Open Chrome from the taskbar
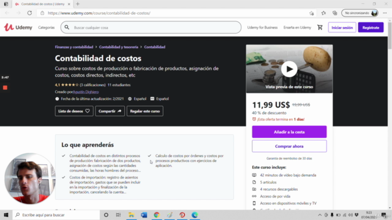The image size is (392, 220). tap(157, 215)
